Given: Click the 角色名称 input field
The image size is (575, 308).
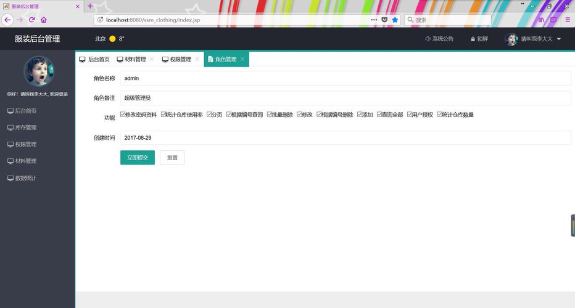Looking at the screenshot, I should click(345, 78).
